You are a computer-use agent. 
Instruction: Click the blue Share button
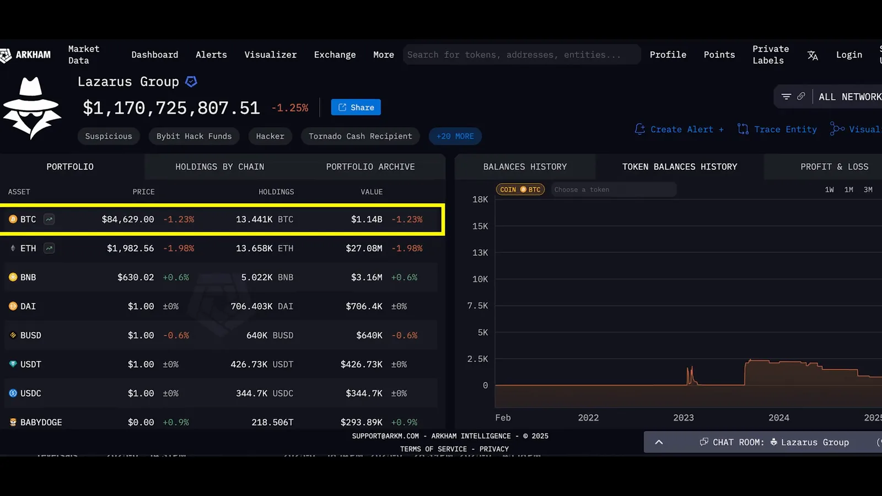(356, 107)
